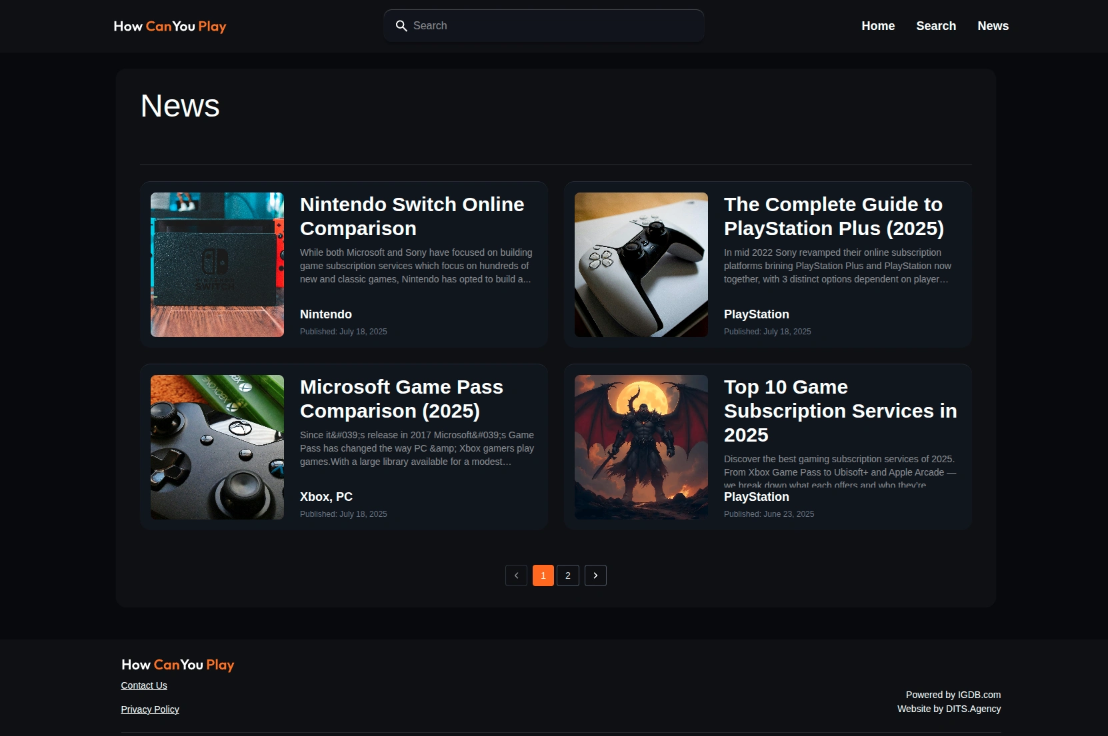1108x736 pixels.
Task: Go to the previous page arrow
Action: click(x=516, y=575)
